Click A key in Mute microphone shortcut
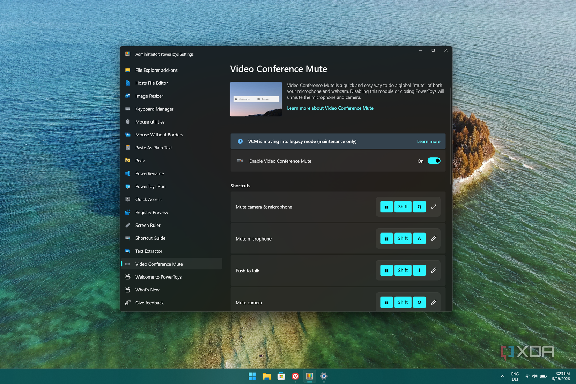 tap(419, 238)
